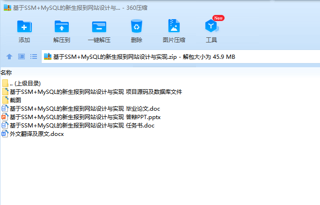Click the folder icon of .. (上级目录)
The height and width of the screenshot is (205, 320).
(x=5, y=83)
